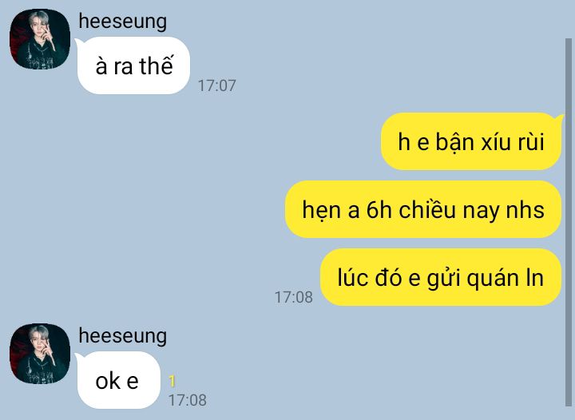Click the tail of the 'ok e' bubble
575x420 pixels.
pos(78,358)
